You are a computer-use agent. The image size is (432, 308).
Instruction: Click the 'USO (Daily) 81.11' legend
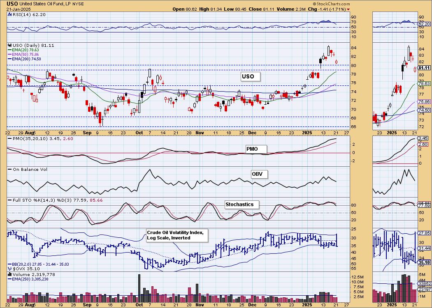(x=31, y=45)
